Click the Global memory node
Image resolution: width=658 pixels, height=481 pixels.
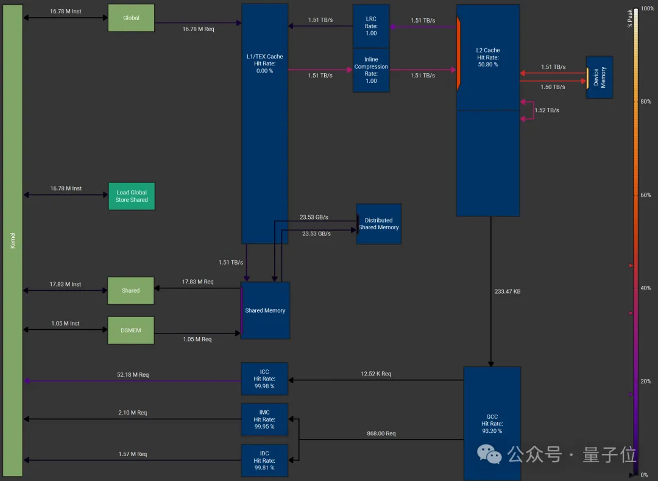pyautogui.click(x=131, y=18)
